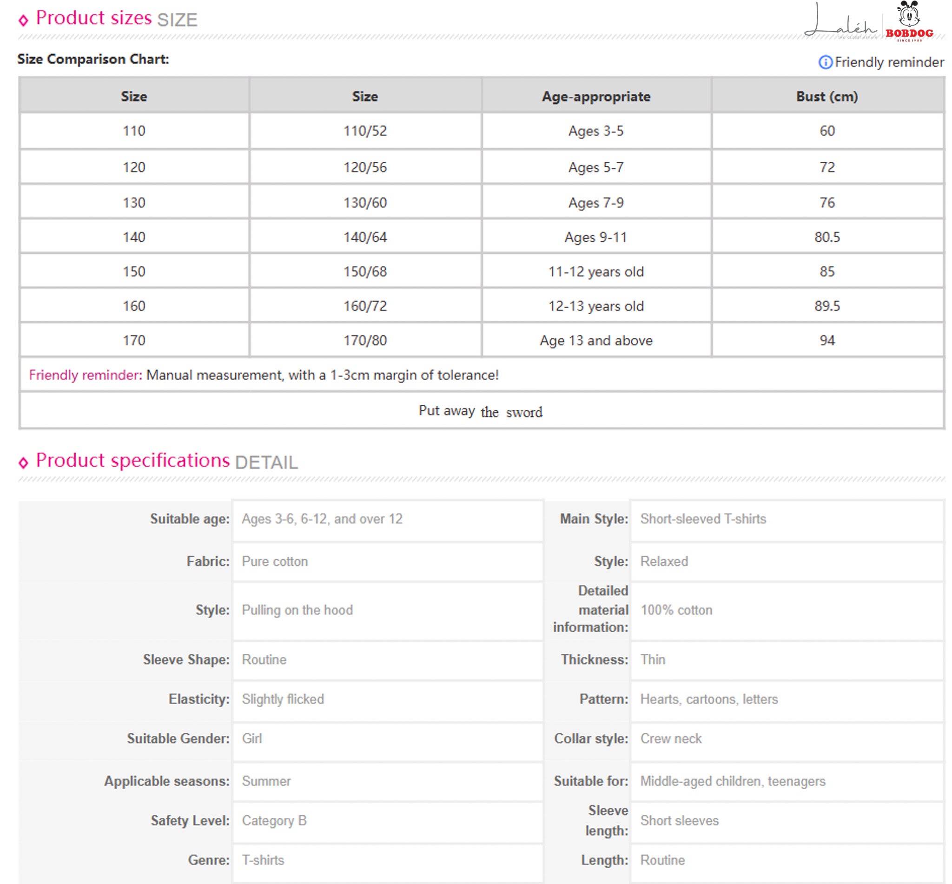Select the 'Thin' thickness value
The height and width of the screenshot is (884, 952).
(x=653, y=660)
